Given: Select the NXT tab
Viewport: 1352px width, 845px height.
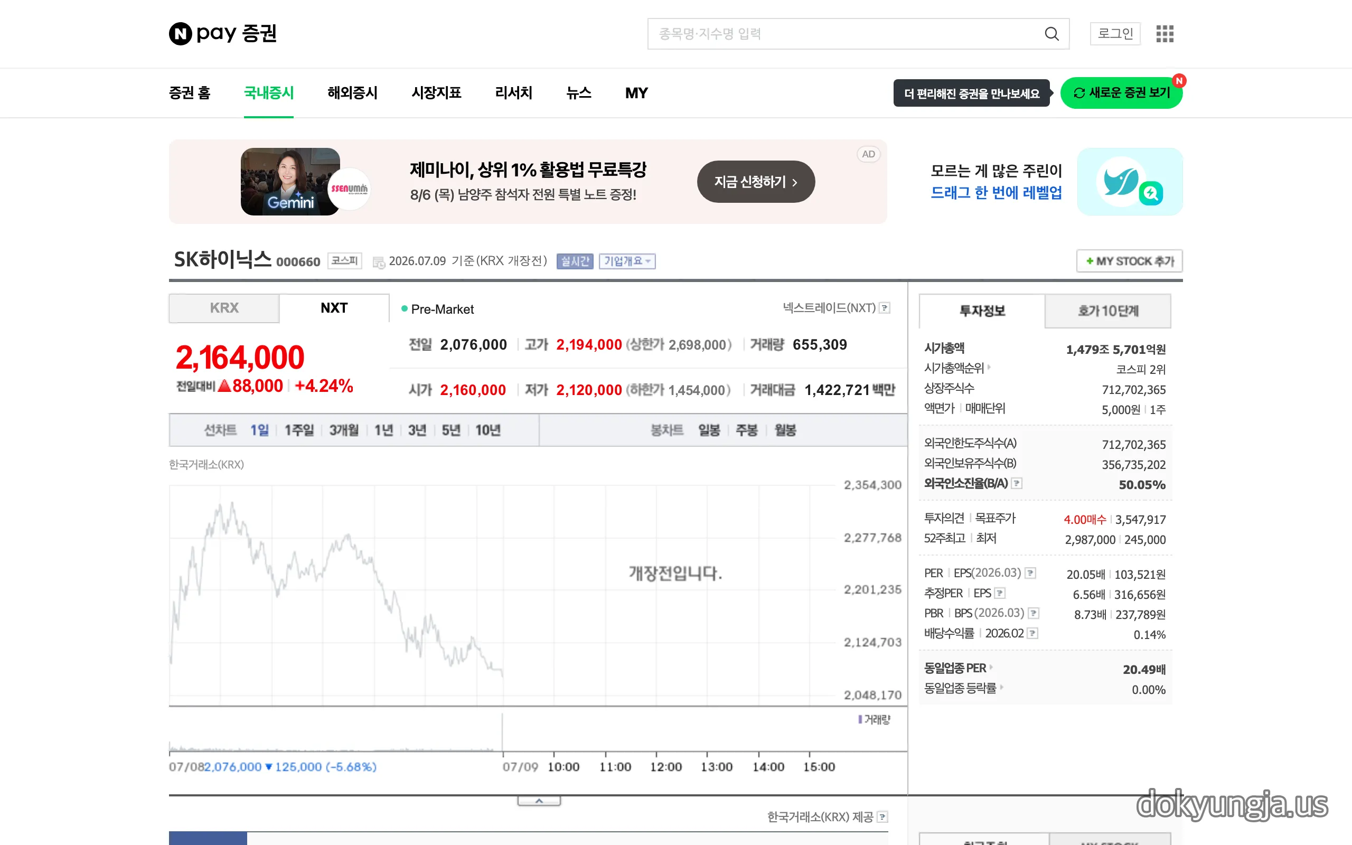Looking at the screenshot, I should (334, 308).
